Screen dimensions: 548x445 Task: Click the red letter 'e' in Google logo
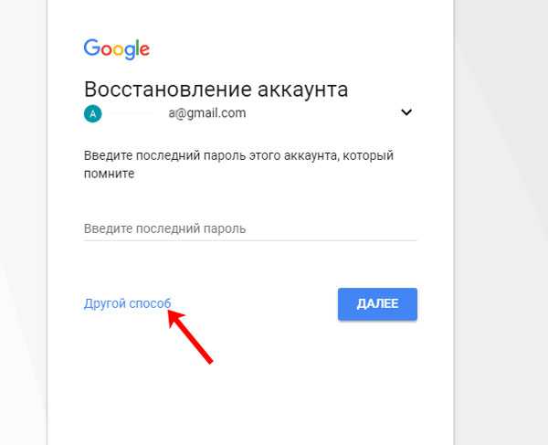click(x=144, y=50)
